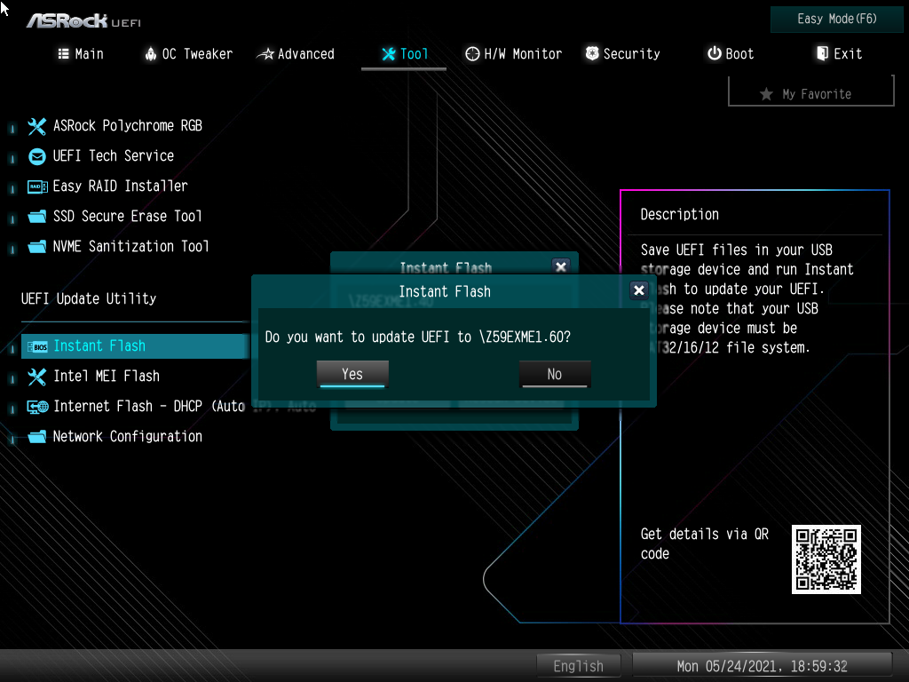Click the Boot power icon
This screenshot has height=682, width=909.
pyautogui.click(x=715, y=53)
